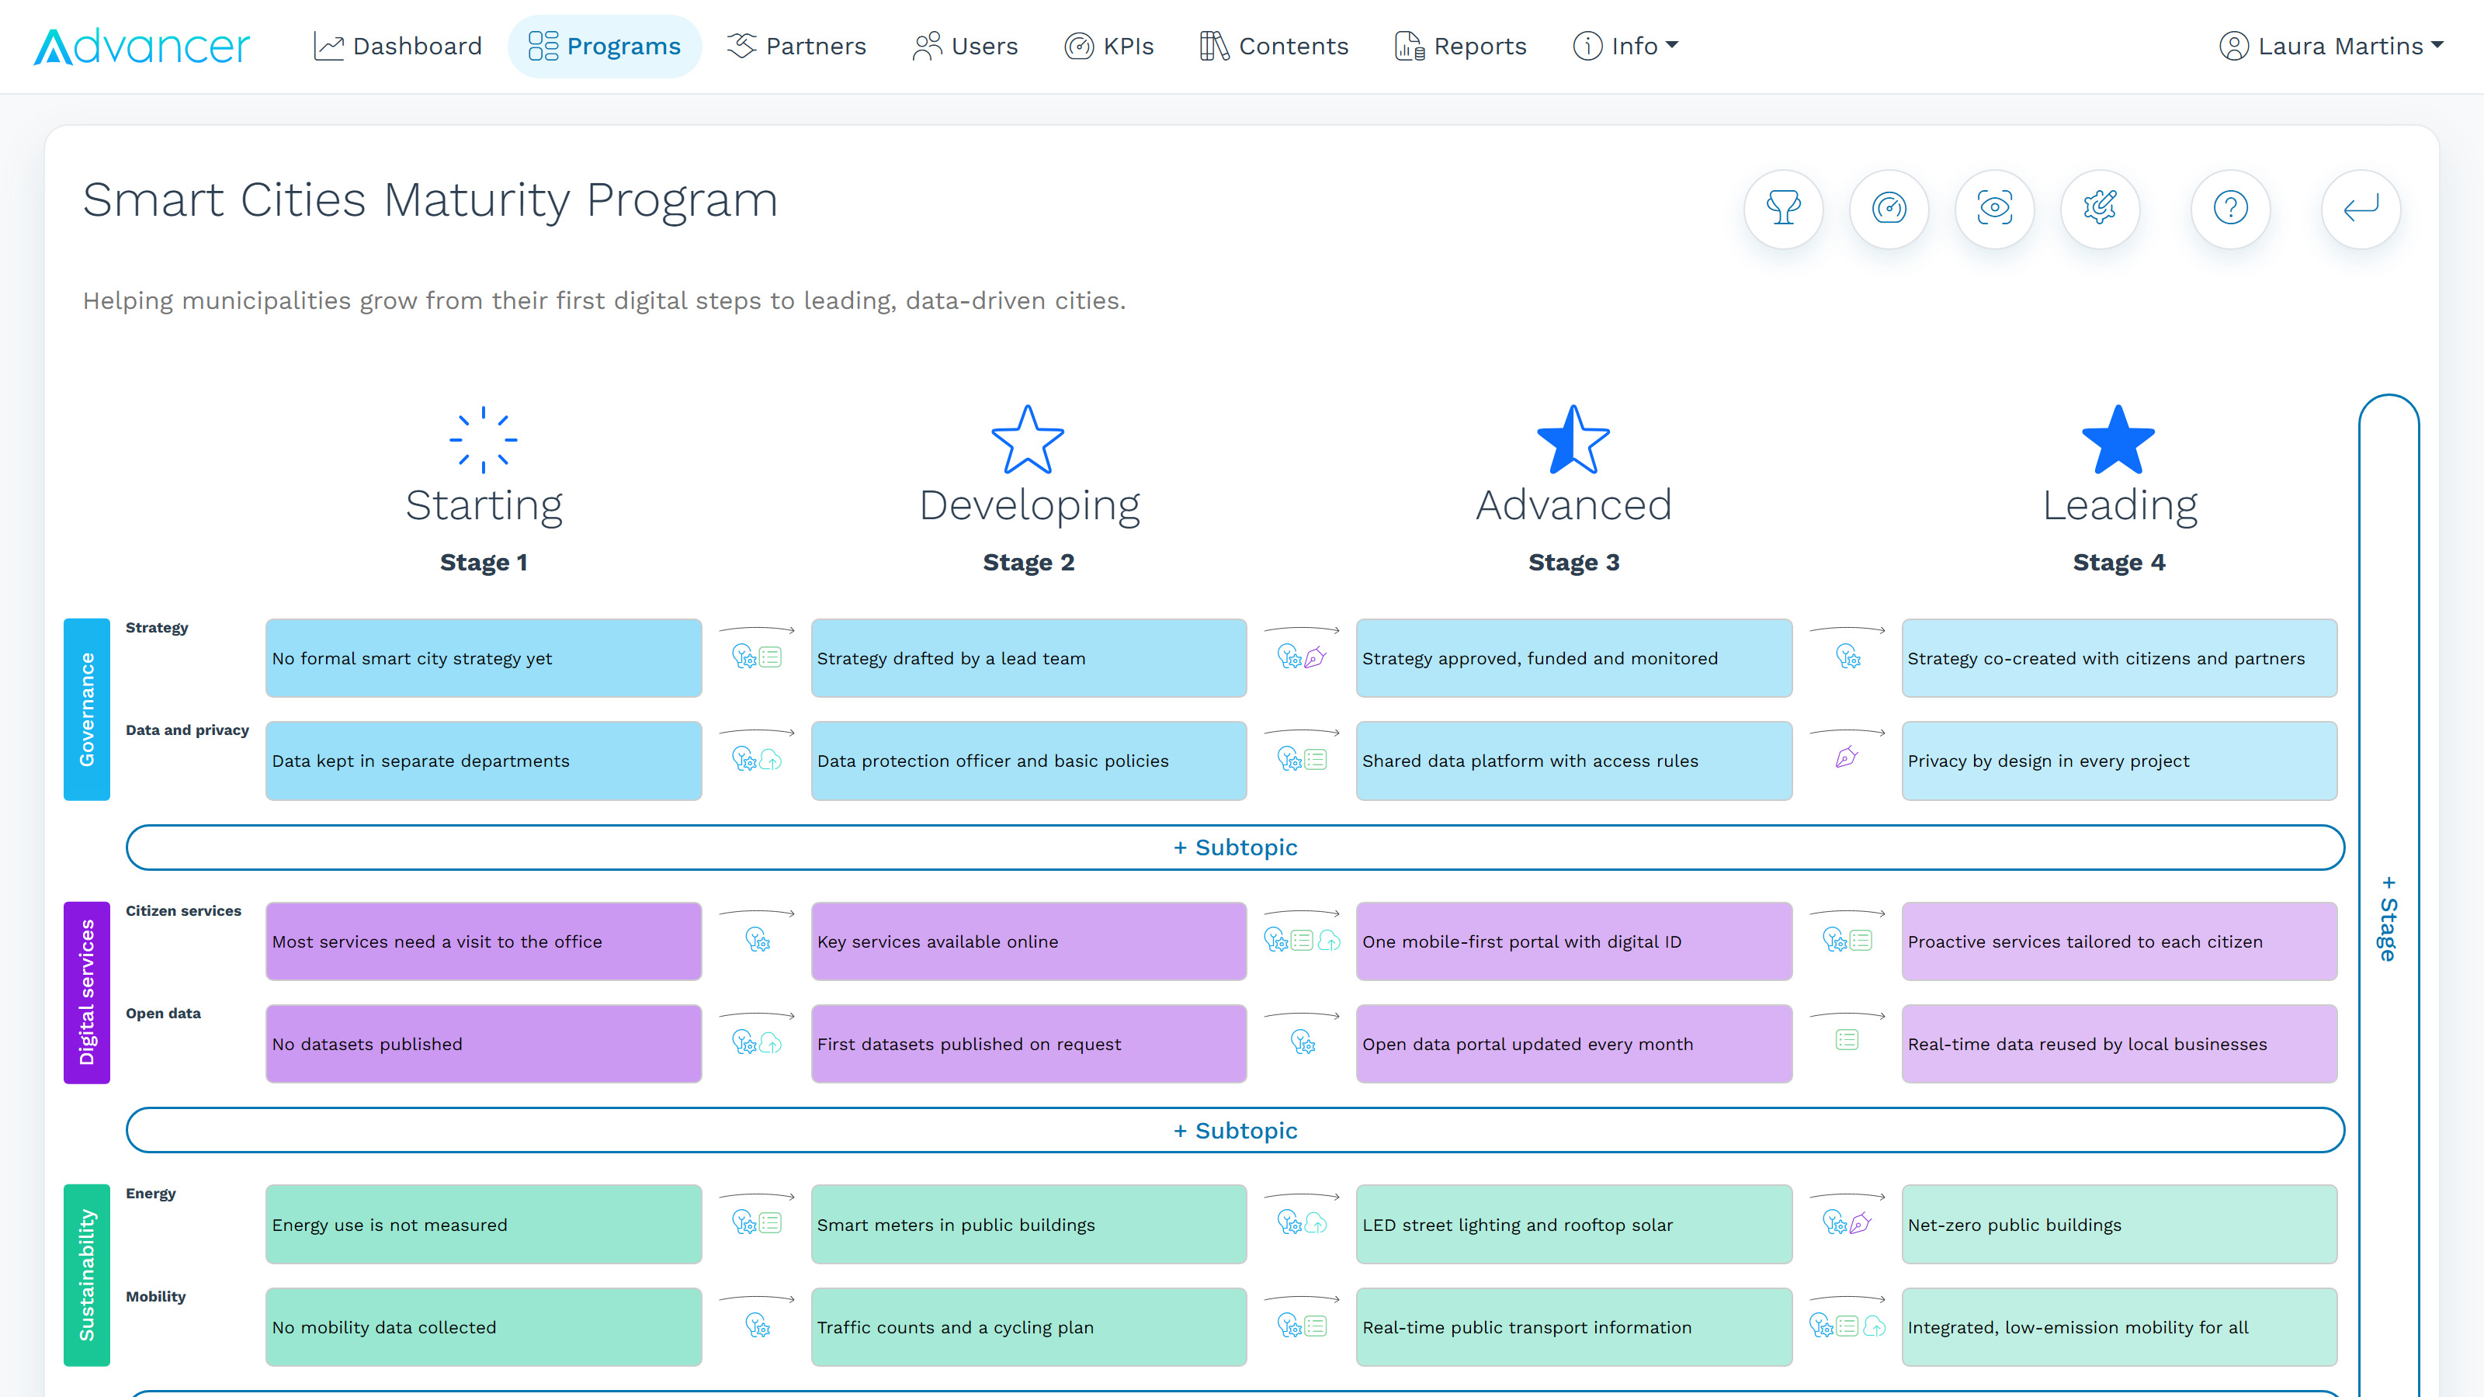Select the Starting stage sparkle icon

483,439
